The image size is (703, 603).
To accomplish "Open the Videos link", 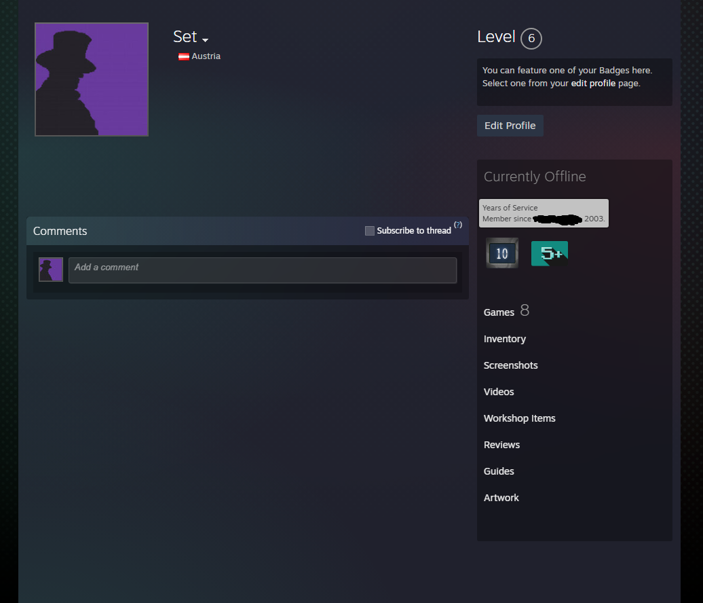I will coord(499,392).
